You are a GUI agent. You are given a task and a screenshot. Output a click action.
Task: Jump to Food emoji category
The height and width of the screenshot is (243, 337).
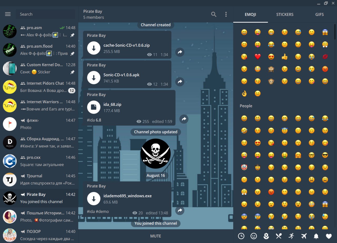click(x=279, y=236)
